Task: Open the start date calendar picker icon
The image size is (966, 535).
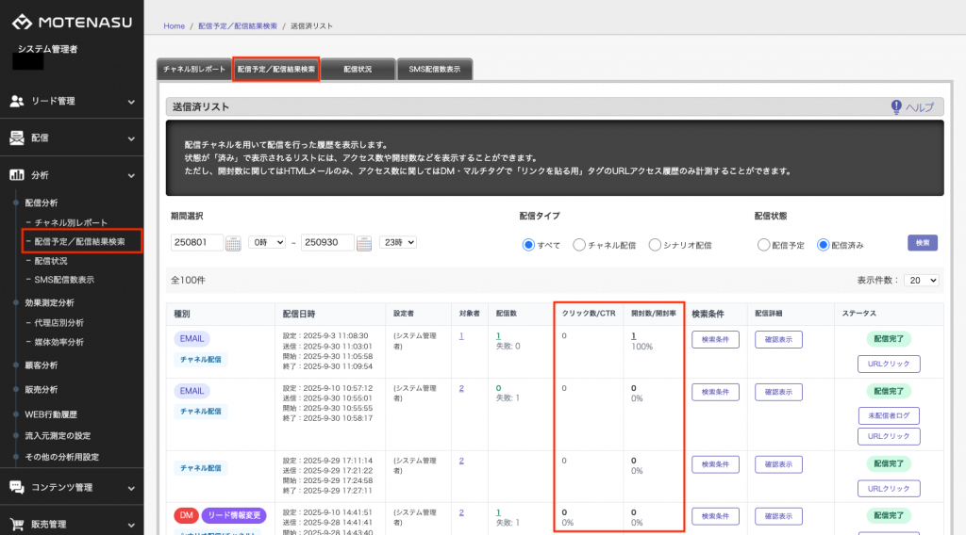Action: point(234,243)
